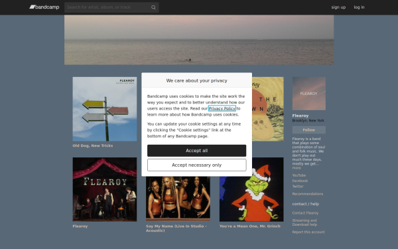
Task: Click the search magnifier icon
Action: pyautogui.click(x=153, y=7)
